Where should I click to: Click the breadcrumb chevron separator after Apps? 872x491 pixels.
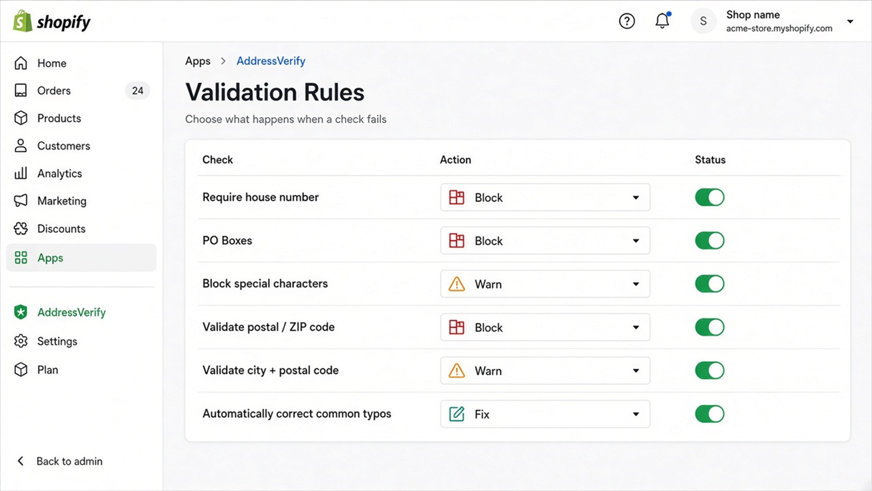(x=223, y=61)
